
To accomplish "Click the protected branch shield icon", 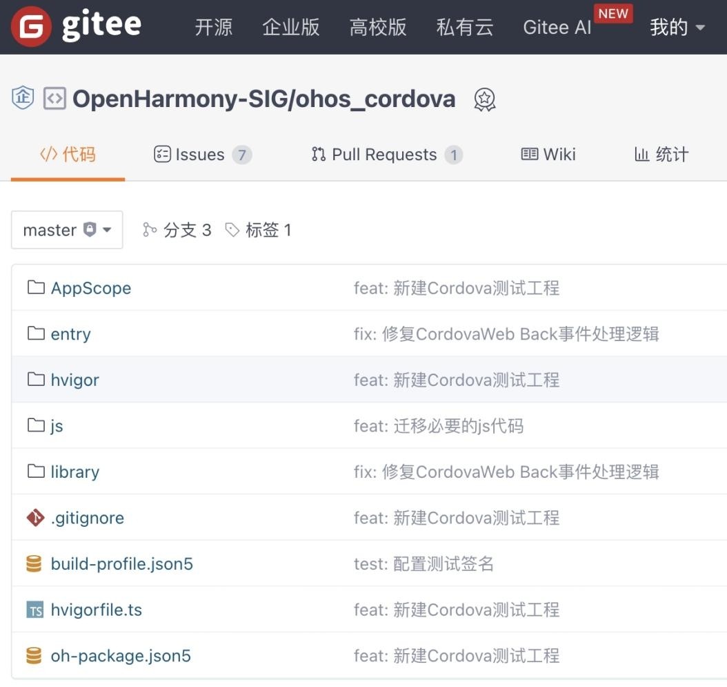I will pos(90,229).
